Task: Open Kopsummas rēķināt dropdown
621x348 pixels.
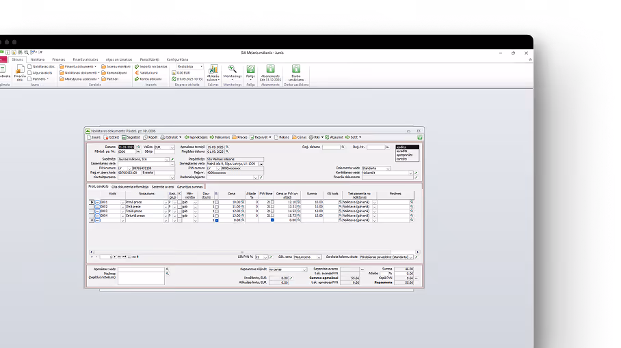Action: 304,270
